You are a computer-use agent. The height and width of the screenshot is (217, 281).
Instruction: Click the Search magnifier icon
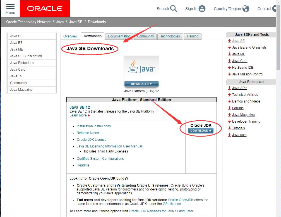point(174,8)
